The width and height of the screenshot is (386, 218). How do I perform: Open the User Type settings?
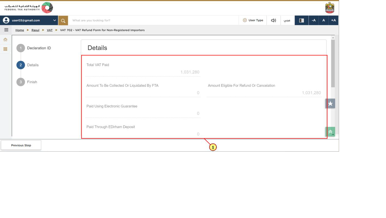(x=253, y=20)
